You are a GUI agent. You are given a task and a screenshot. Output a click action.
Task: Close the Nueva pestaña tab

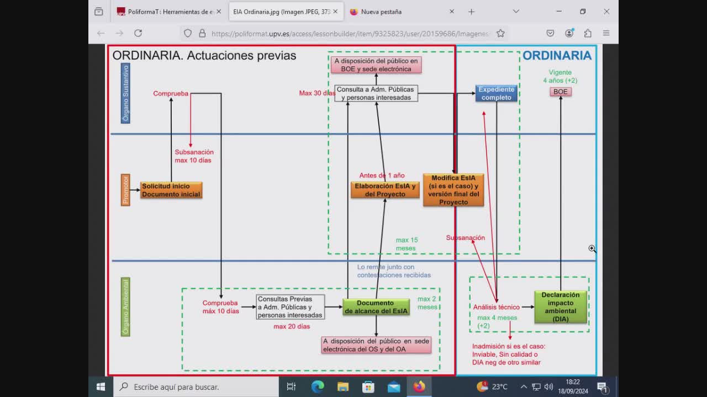(452, 12)
